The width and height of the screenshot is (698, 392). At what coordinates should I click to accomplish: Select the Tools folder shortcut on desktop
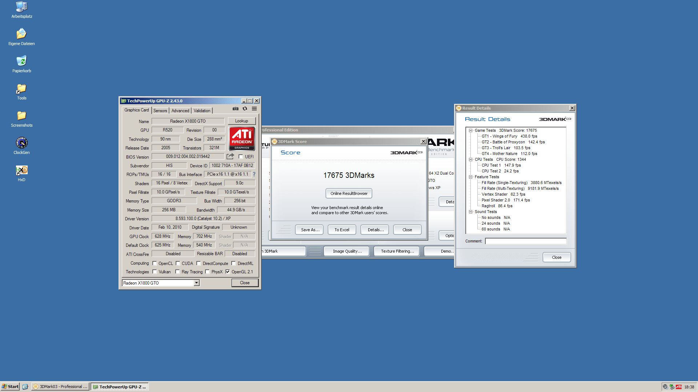pos(21,91)
